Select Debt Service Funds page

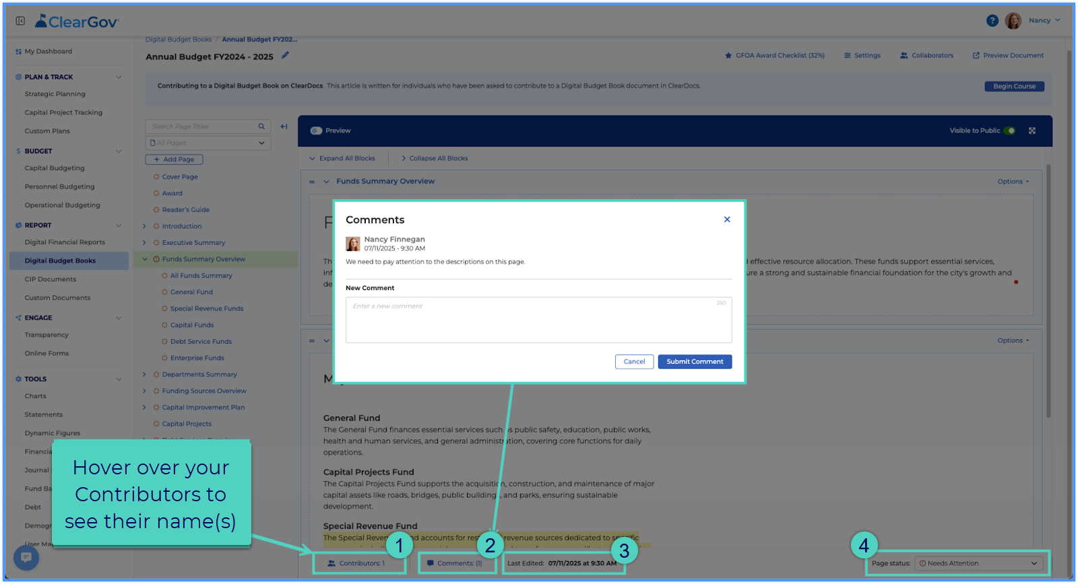tap(201, 342)
